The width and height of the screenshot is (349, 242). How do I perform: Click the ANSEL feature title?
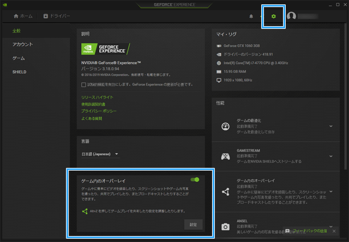(242, 221)
